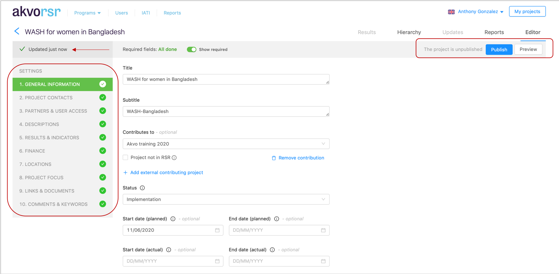
Task: Click the Subtitle text field
Action: (226, 111)
